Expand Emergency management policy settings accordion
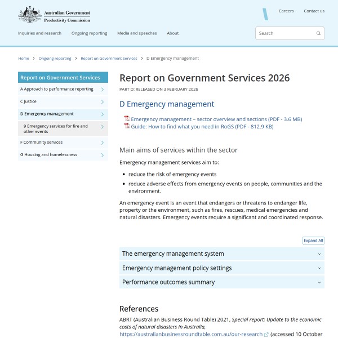The width and height of the screenshot is (338, 338). [221, 268]
